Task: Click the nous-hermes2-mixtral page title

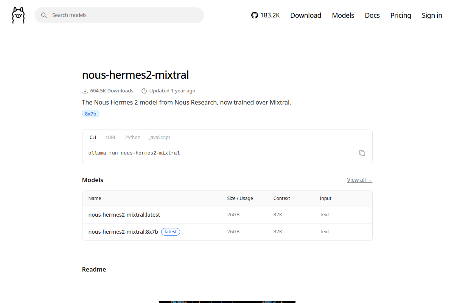Action: tap(135, 75)
